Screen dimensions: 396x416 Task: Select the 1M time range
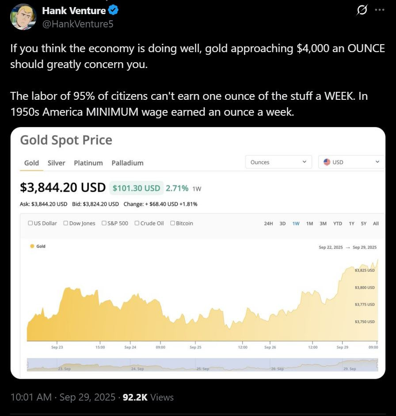coord(309,223)
